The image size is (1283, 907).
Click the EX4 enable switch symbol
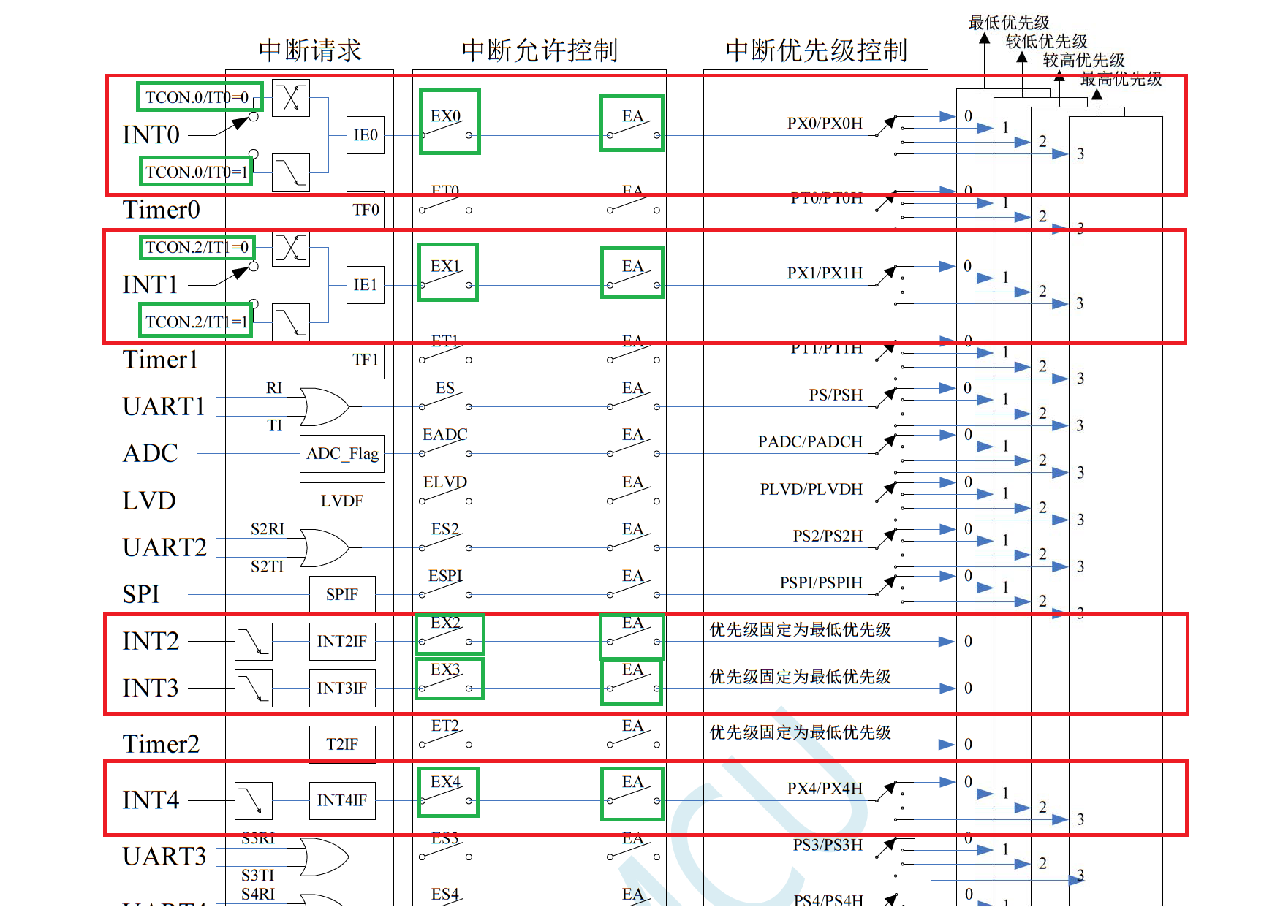pyautogui.click(x=446, y=795)
